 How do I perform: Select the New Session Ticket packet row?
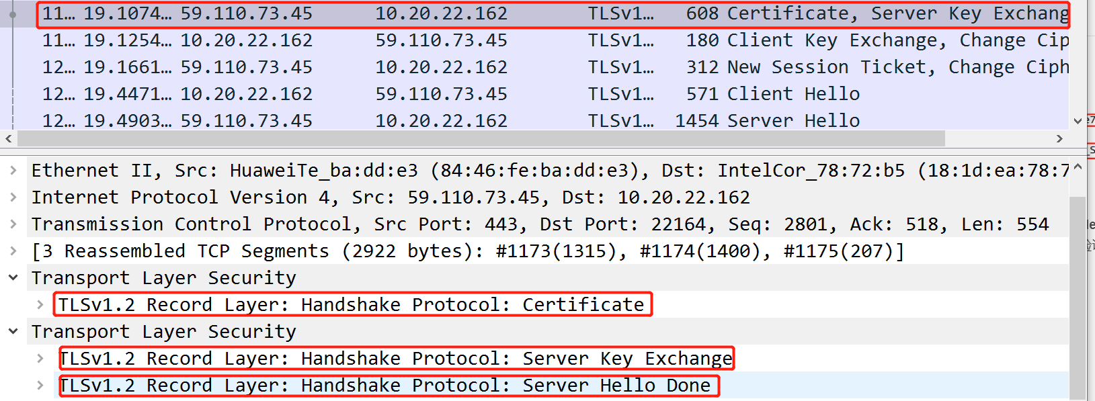point(471,66)
